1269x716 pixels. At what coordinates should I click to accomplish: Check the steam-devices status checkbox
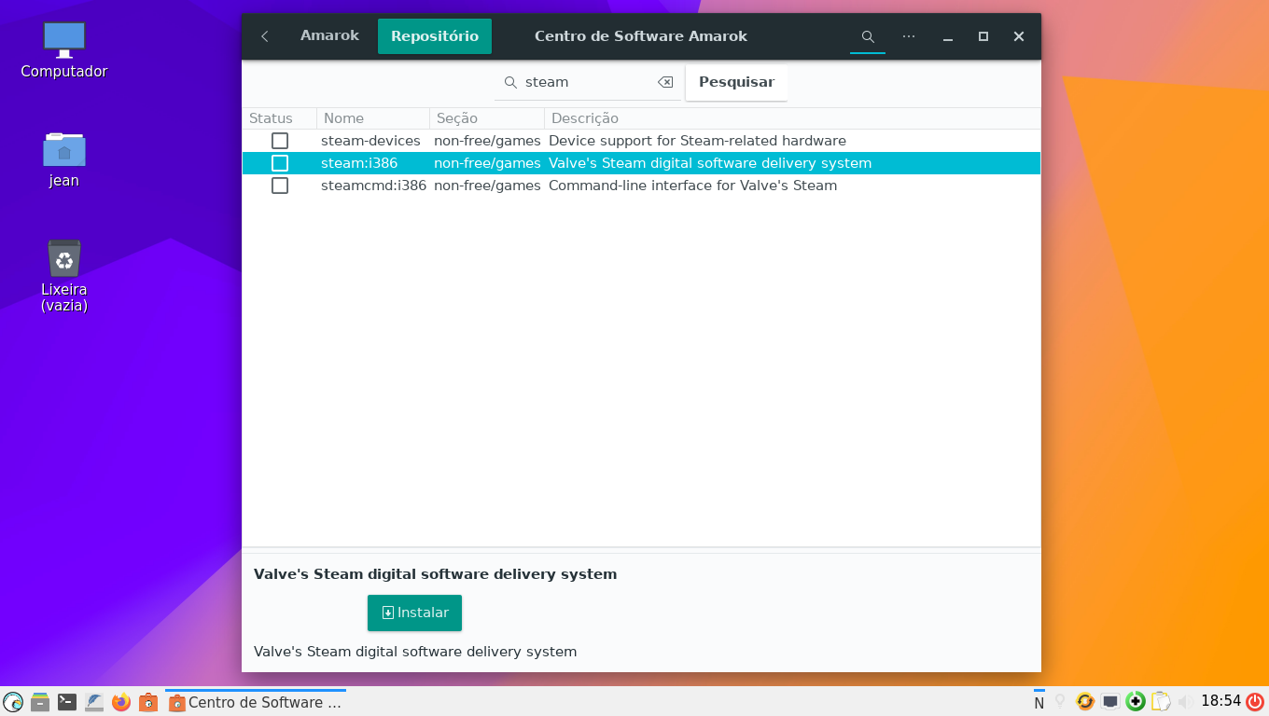(x=280, y=141)
